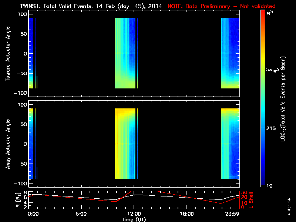The image size is (296, 222).
Task: Click the 'R [RE]' orbit panel label
Action: click(x=18, y=200)
